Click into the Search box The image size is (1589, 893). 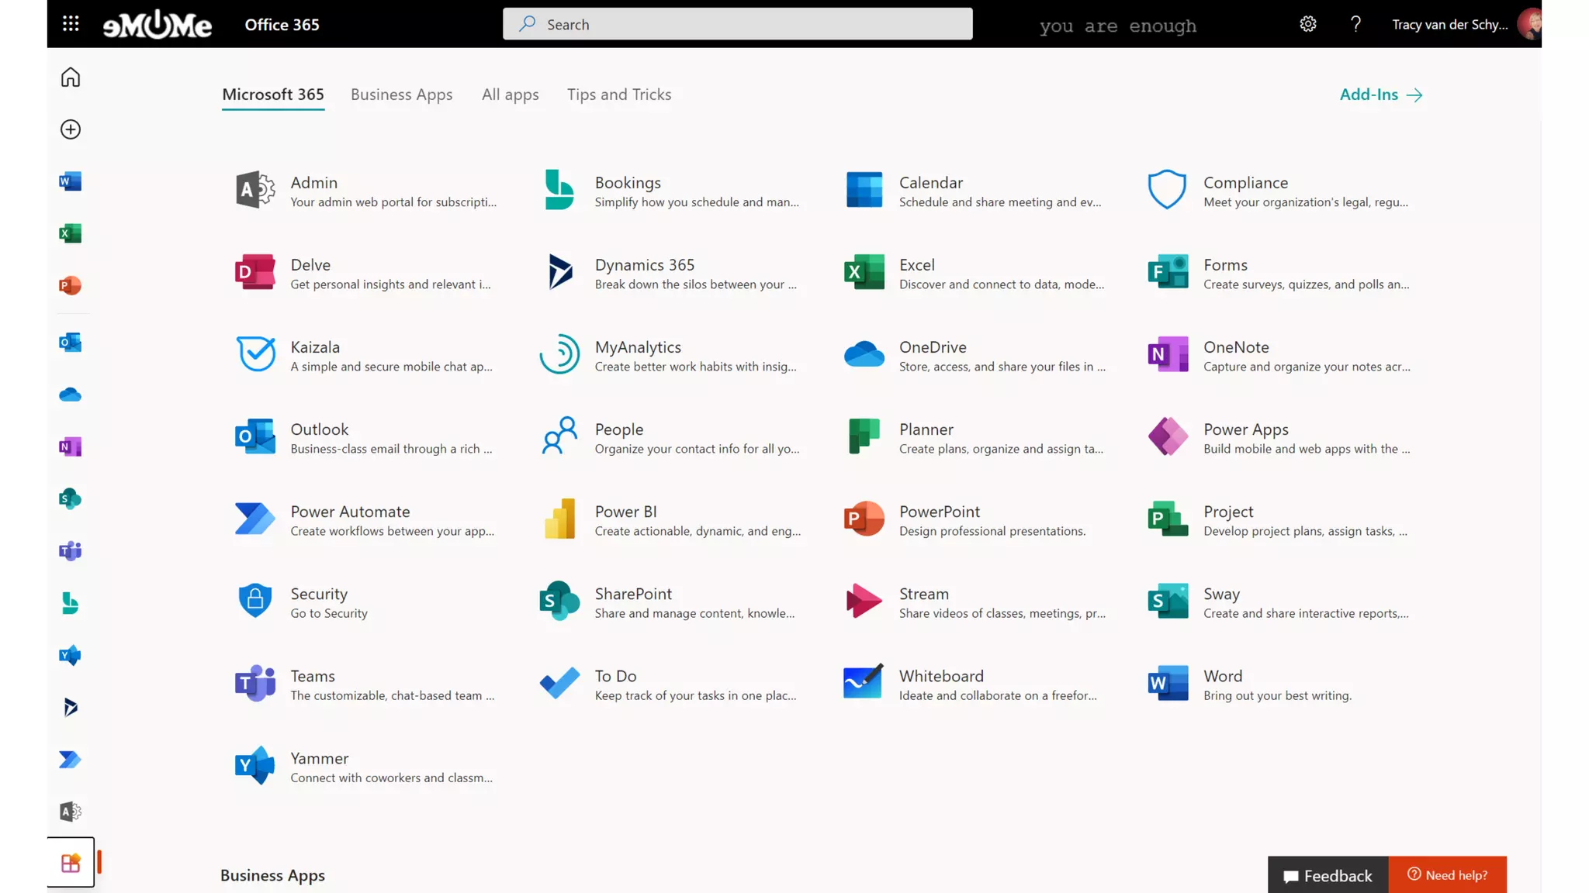click(x=737, y=24)
